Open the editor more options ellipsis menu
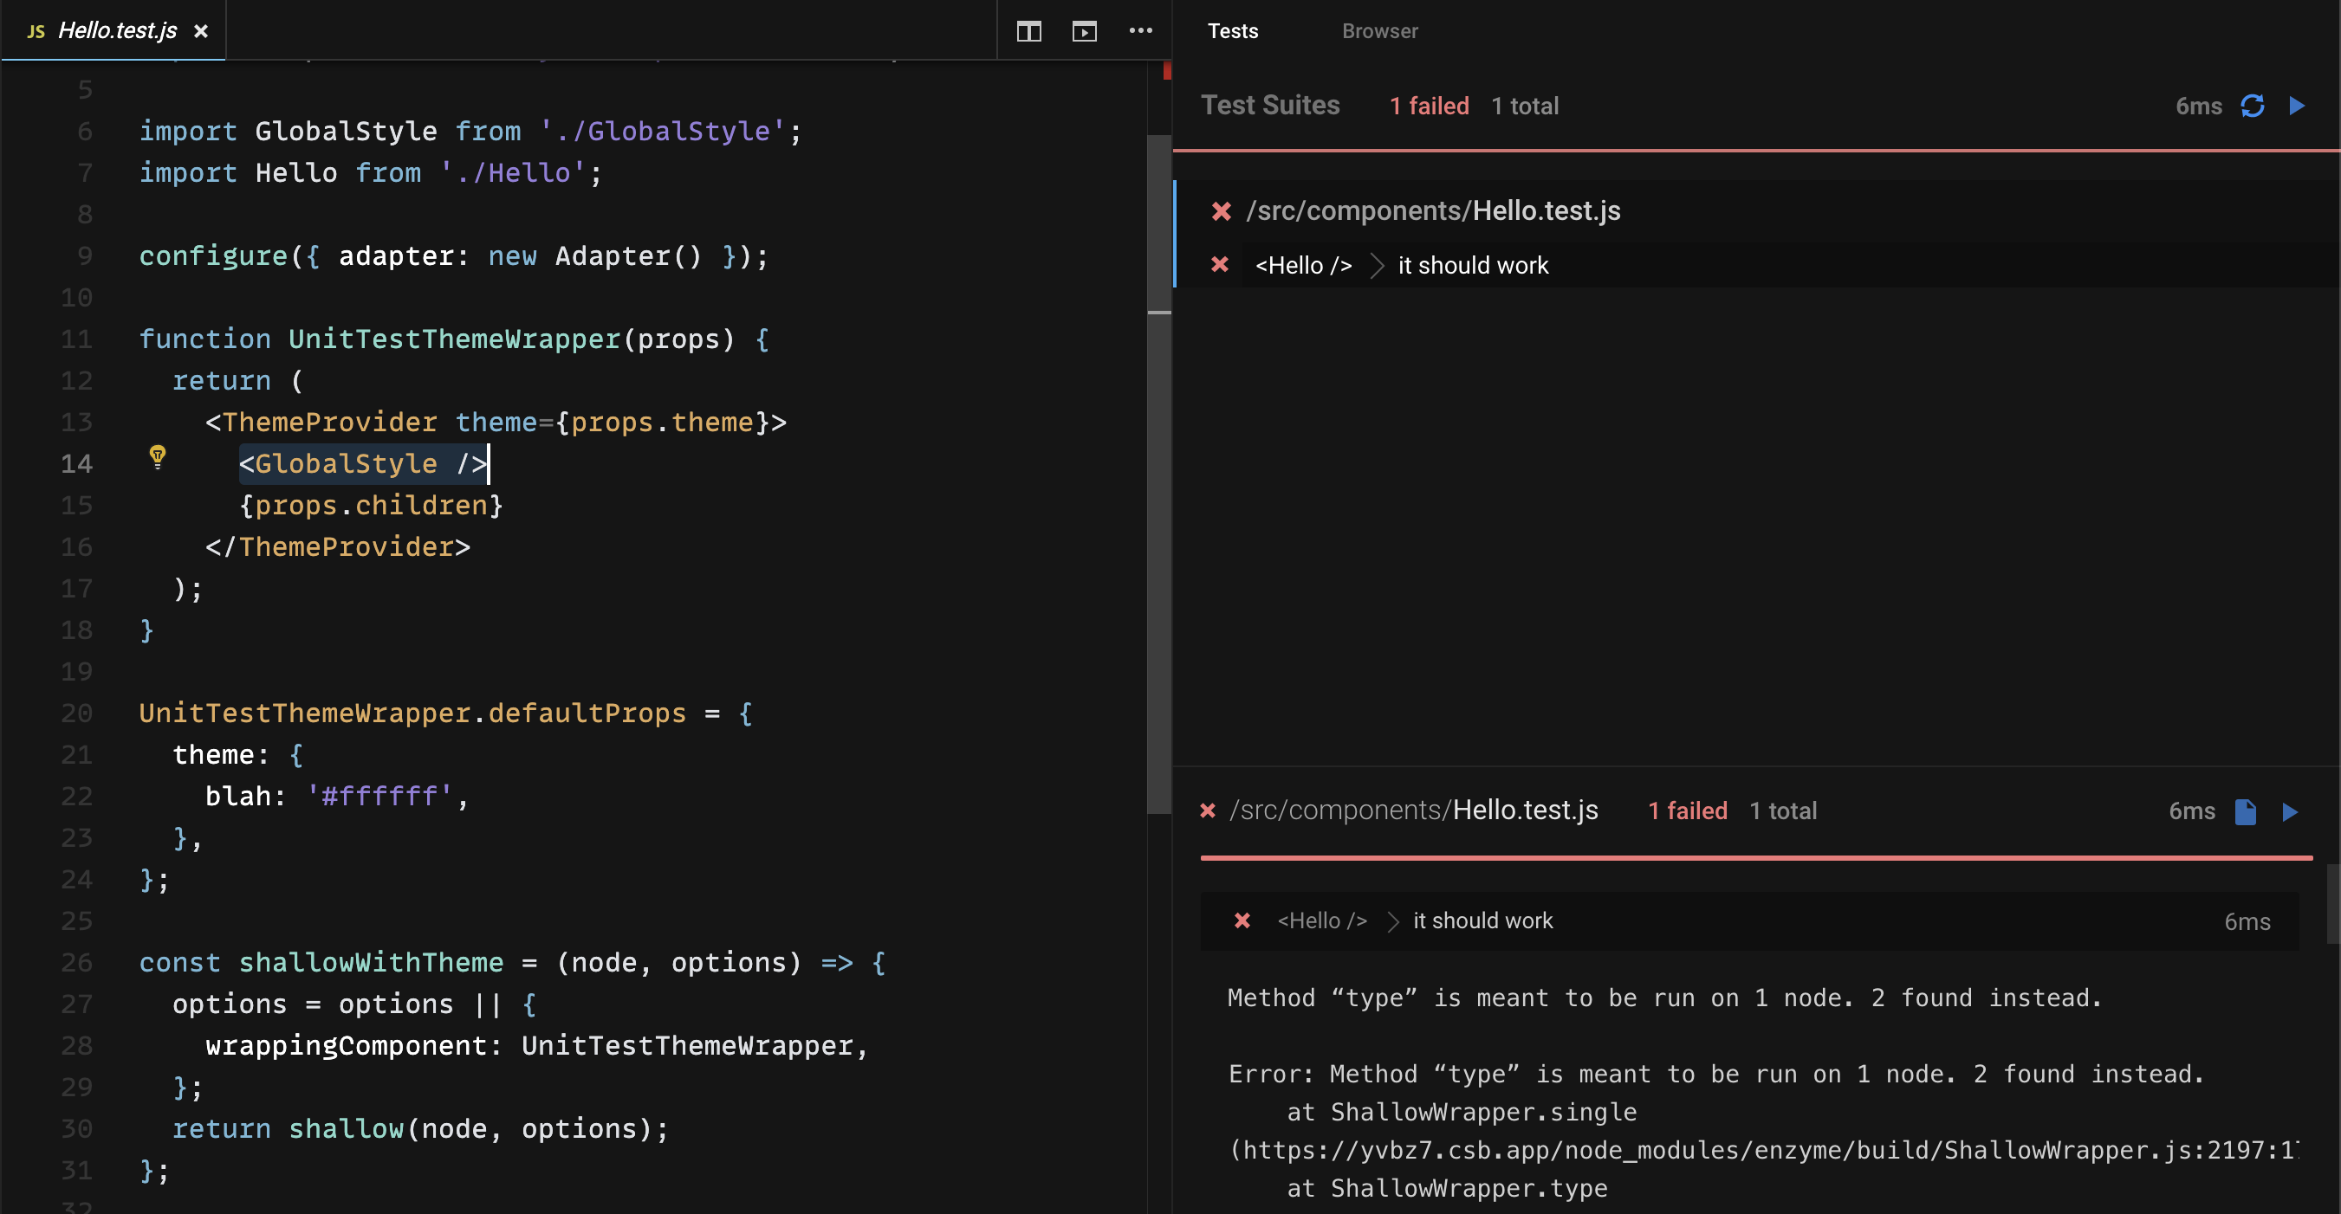This screenshot has width=2341, height=1214. (x=1140, y=31)
